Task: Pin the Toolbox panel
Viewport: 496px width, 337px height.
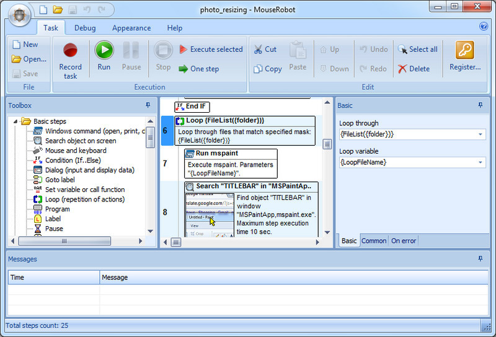Action: [x=148, y=105]
